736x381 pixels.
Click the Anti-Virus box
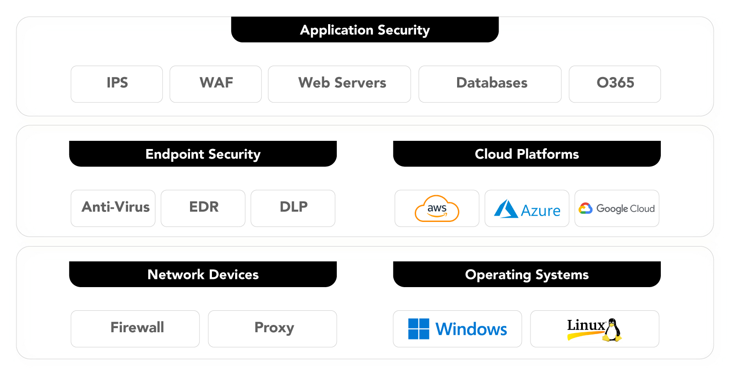tap(113, 208)
